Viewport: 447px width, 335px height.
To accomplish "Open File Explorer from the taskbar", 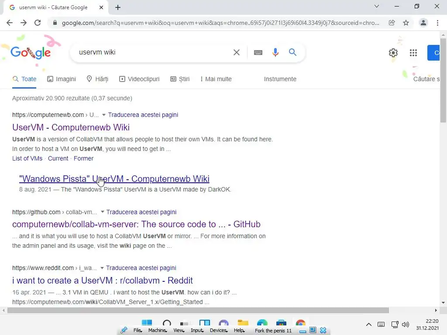I will point(243,322).
